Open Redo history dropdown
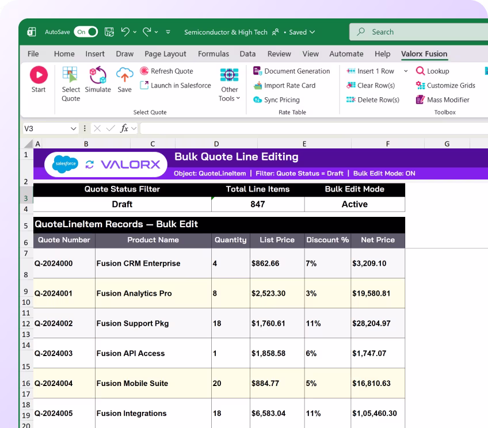The width and height of the screenshot is (488, 428). pos(156,32)
